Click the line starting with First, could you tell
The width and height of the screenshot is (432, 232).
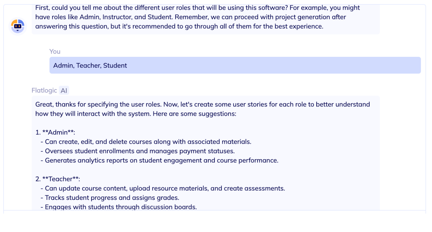(x=198, y=8)
